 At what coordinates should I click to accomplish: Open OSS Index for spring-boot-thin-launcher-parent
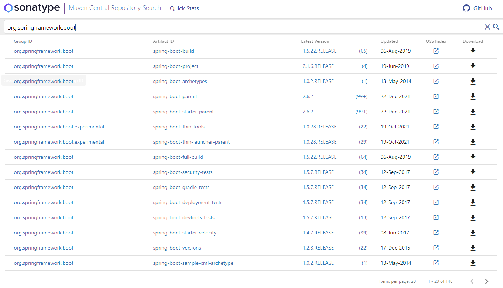(436, 142)
